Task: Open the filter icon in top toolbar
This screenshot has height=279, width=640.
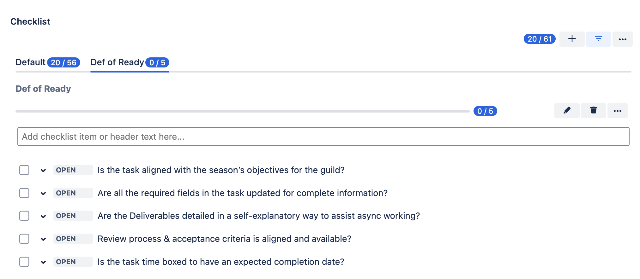Action: click(x=598, y=39)
